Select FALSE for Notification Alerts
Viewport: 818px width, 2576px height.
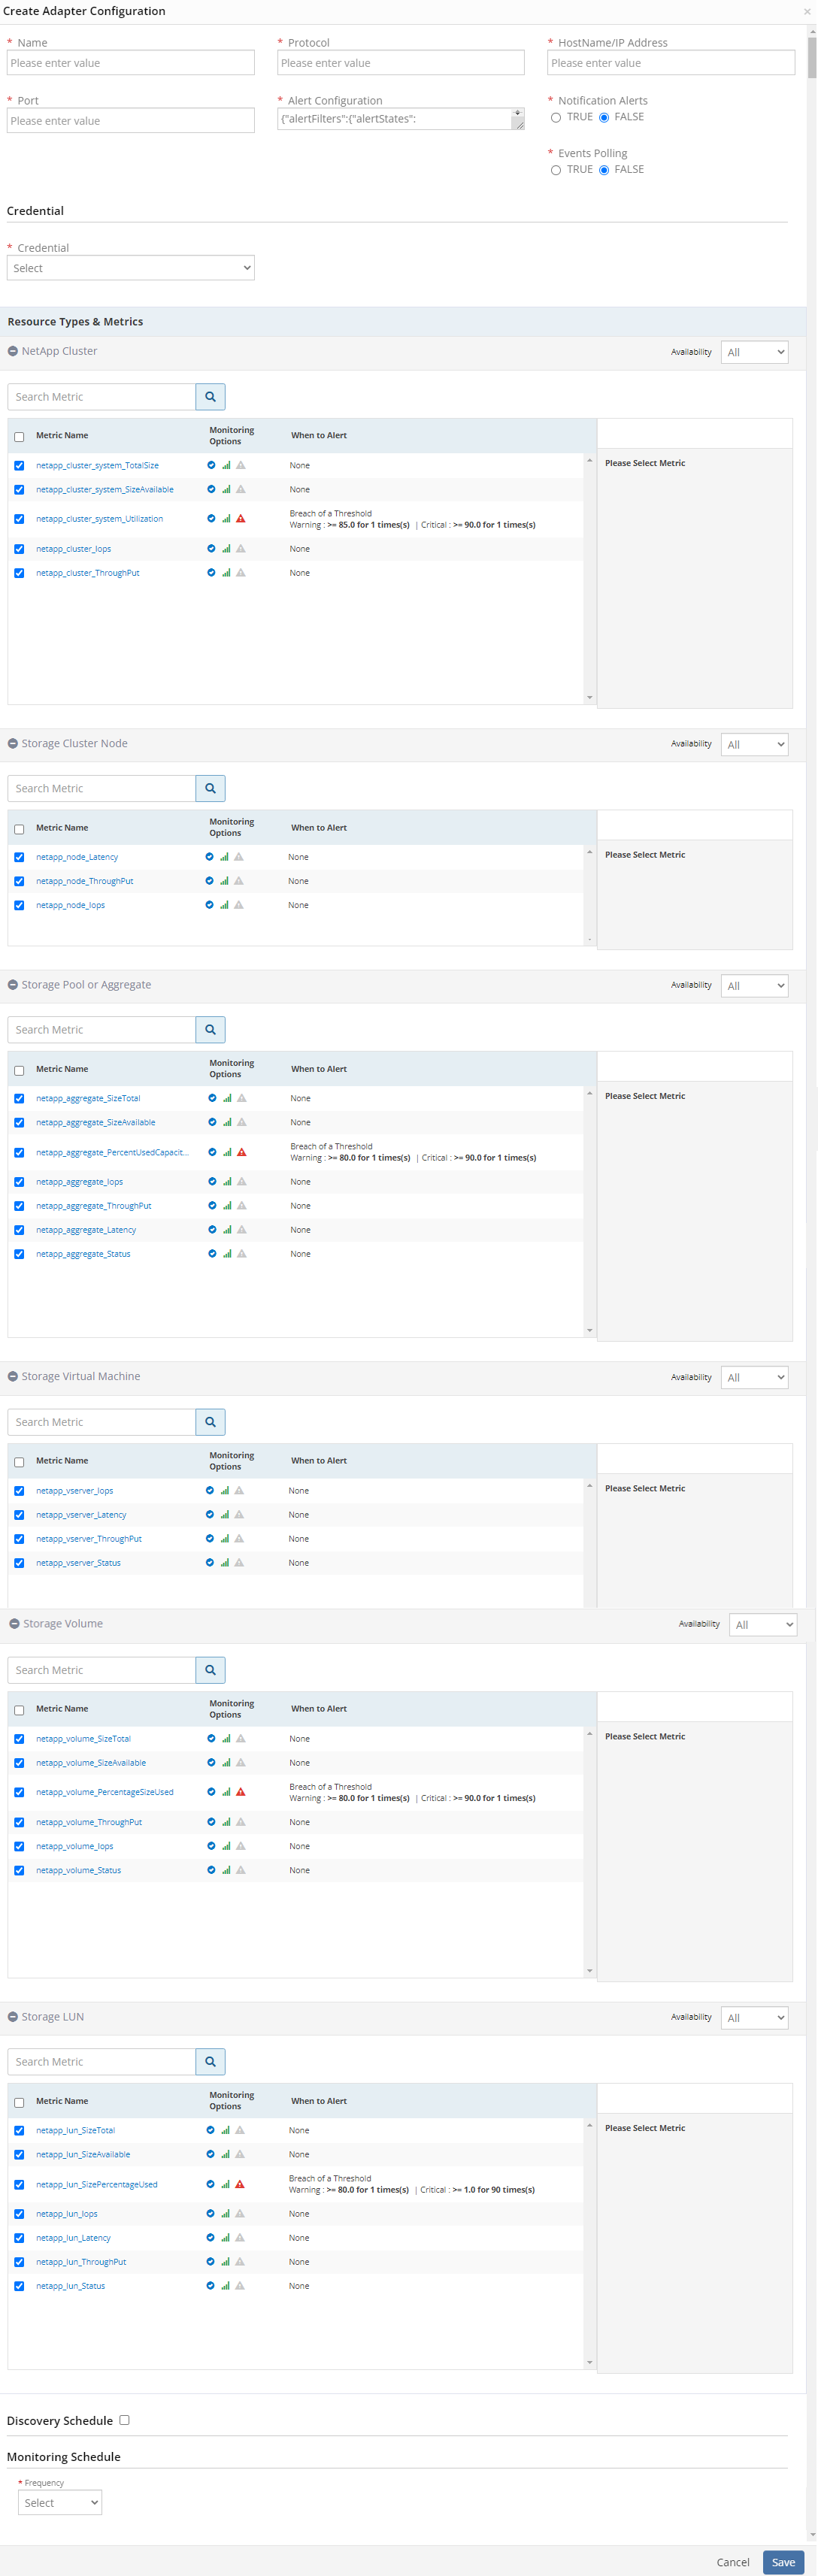604,118
